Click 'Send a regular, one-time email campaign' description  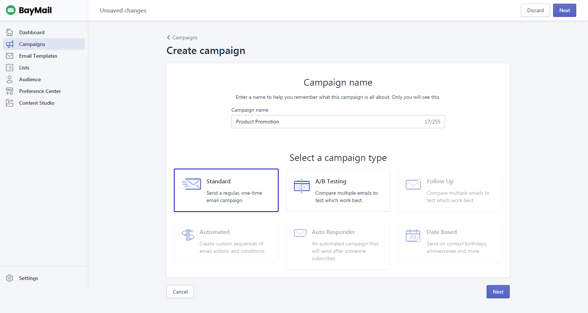pos(234,197)
